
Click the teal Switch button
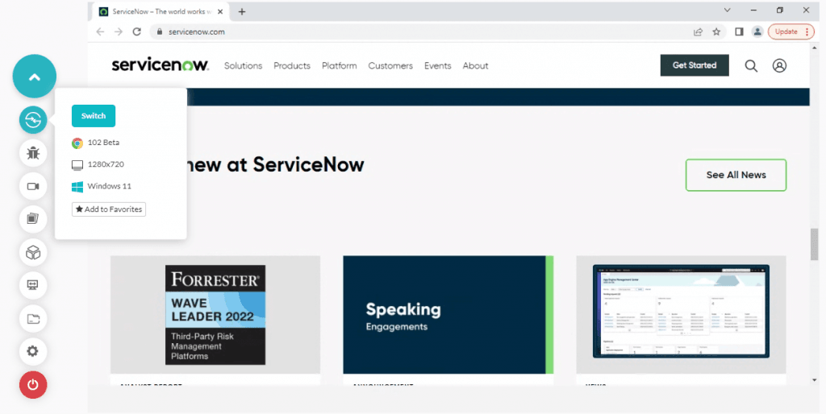(x=94, y=116)
